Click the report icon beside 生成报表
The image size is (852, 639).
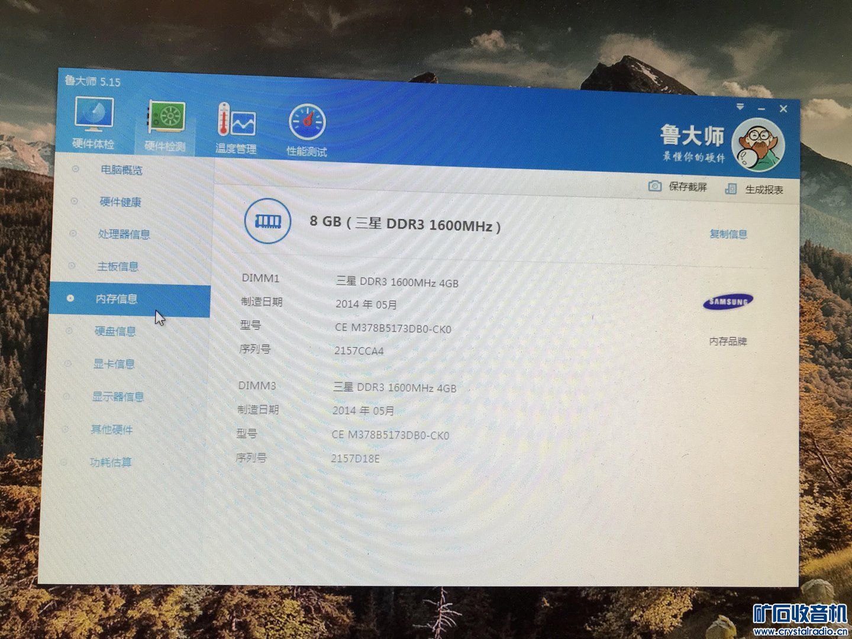click(x=731, y=189)
